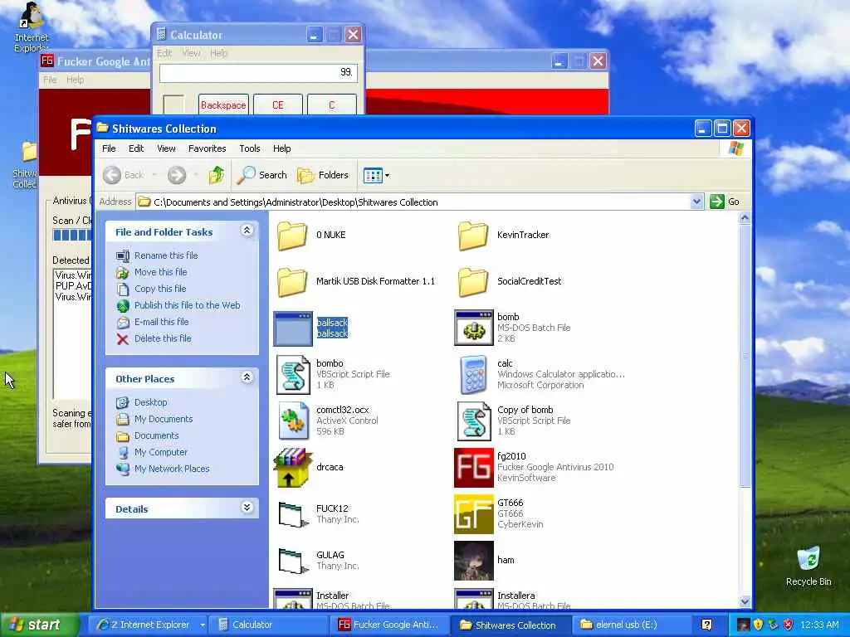Collapse the File and Folder Tasks panel
850x637 pixels.
(247, 231)
